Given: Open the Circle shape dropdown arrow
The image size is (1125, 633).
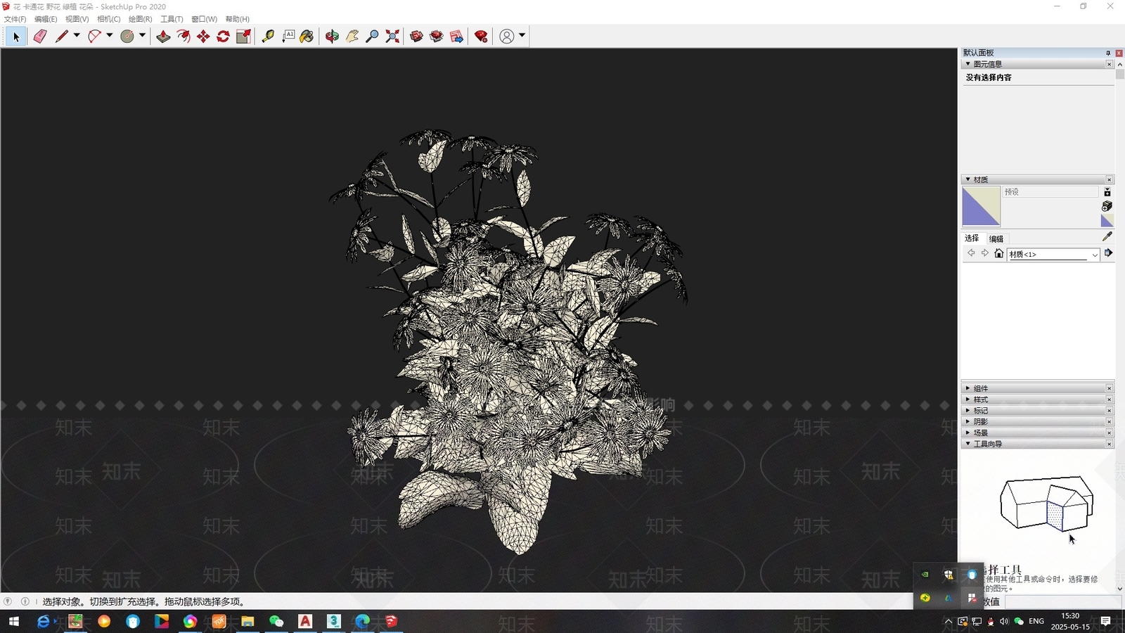Looking at the screenshot, I should [x=142, y=35].
